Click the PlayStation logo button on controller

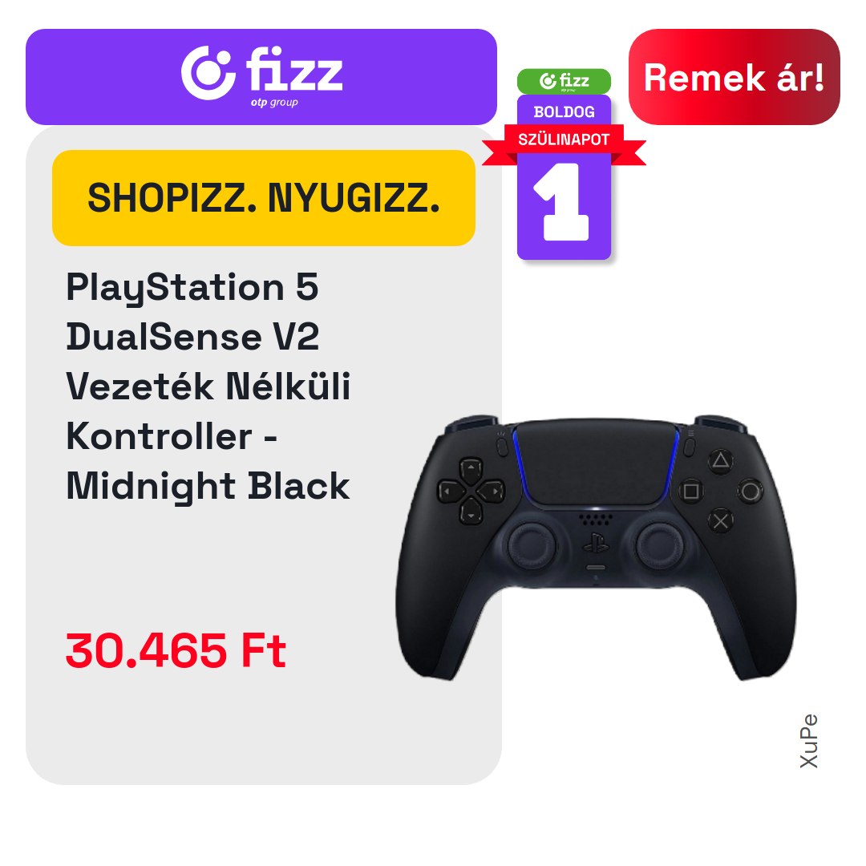[x=595, y=544]
